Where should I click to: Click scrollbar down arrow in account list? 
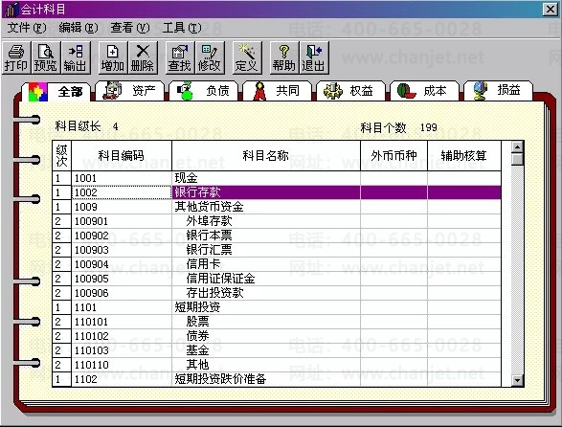pos(518,380)
